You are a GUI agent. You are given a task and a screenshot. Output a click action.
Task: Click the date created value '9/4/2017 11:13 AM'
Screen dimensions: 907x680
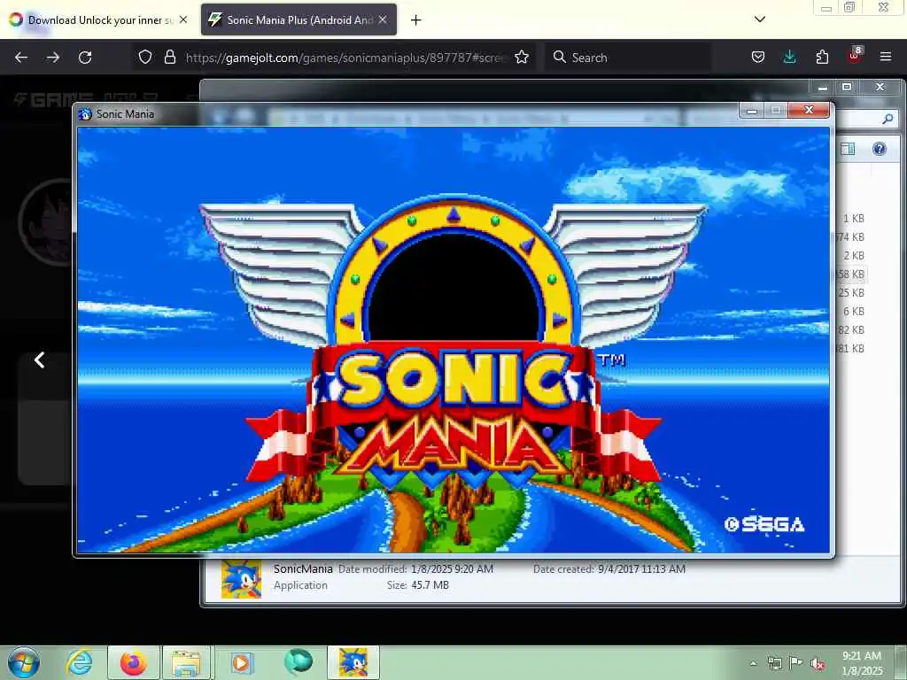click(x=641, y=569)
